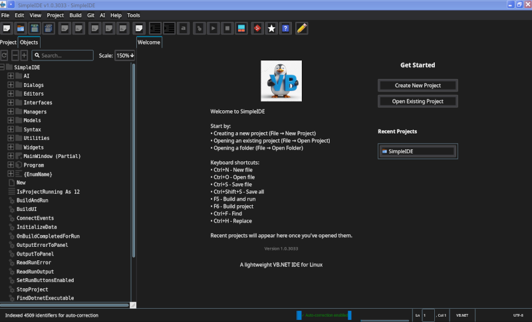This screenshot has height=322, width=532.
Task: Open the Project menu
Action: point(55,15)
